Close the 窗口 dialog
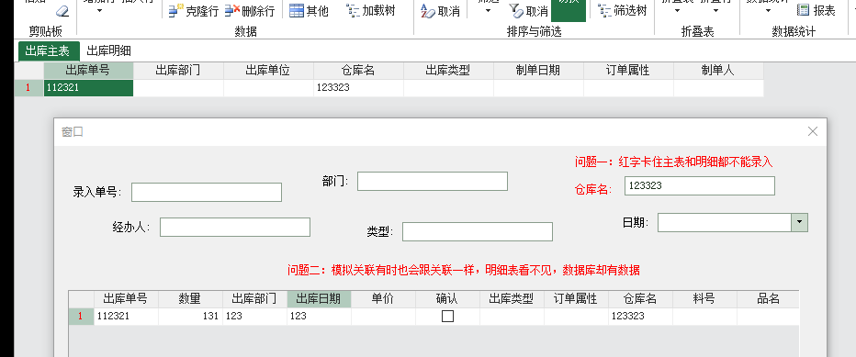856x357 pixels. 812,131
